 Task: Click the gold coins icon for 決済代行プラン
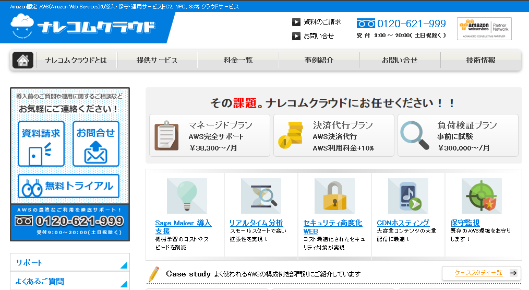(x=290, y=135)
